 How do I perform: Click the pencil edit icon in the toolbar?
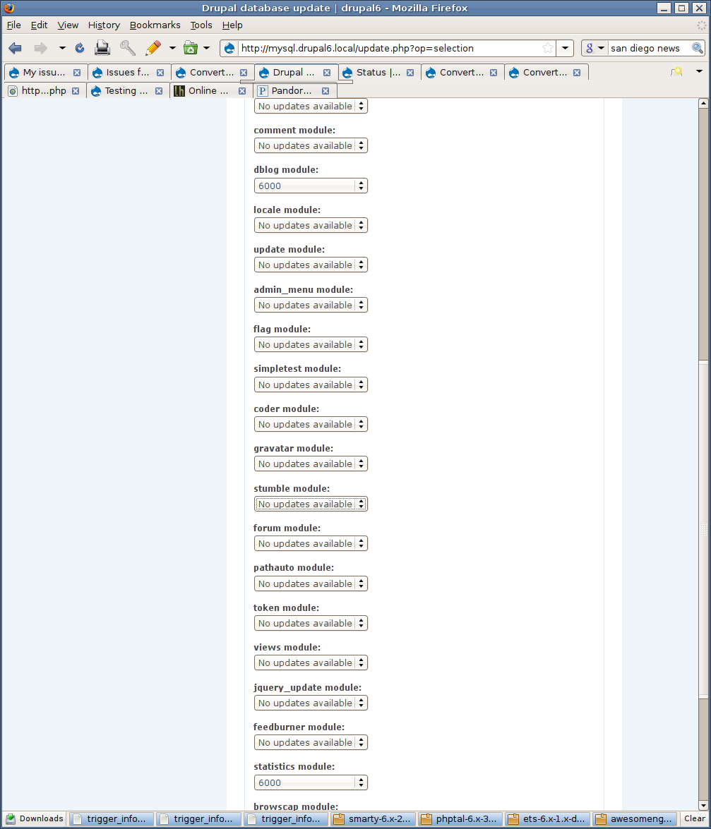tap(153, 48)
